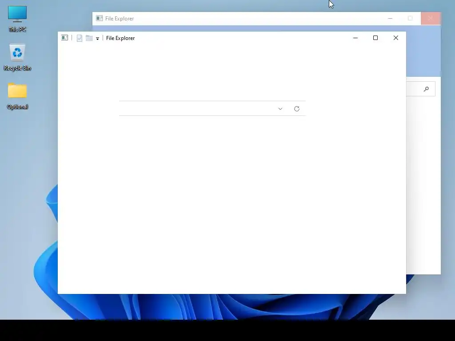Expand the address bar history chevron
This screenshot has height=341, width=455.
click(x=280, y=109)
